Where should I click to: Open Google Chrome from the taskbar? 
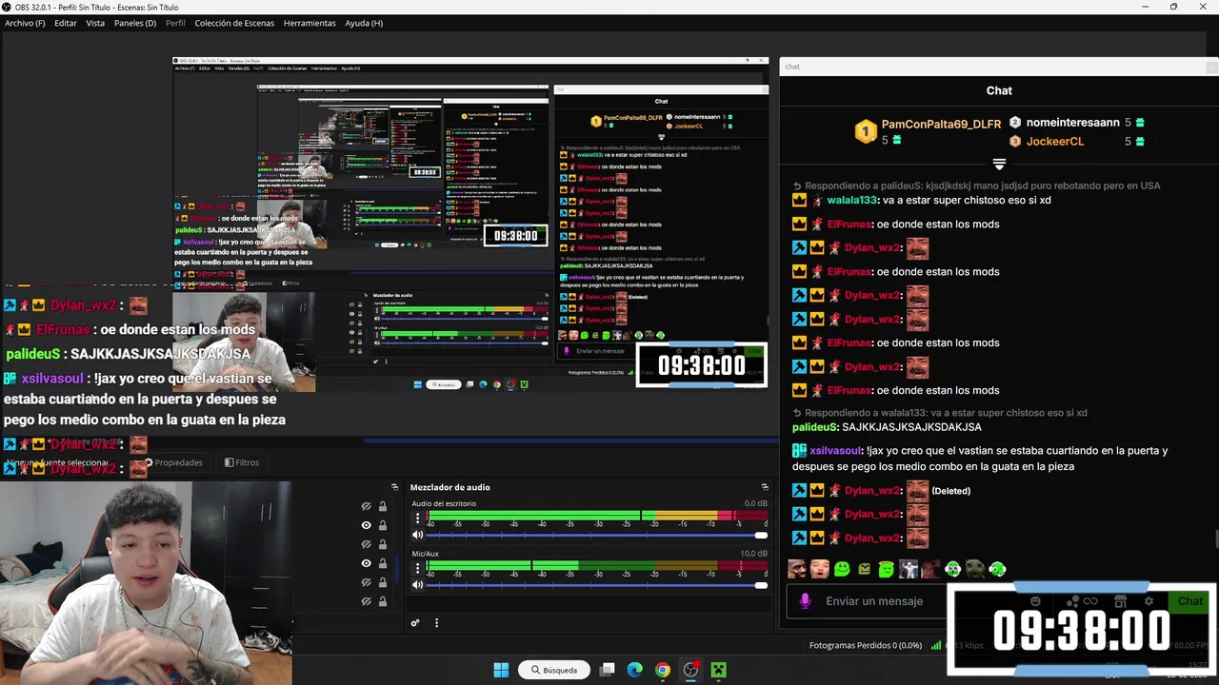point(663,670)
